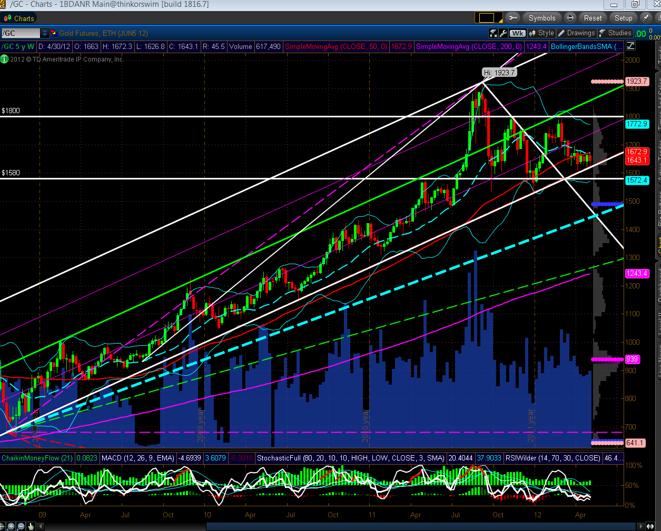Select the pan hand tool icon
The image size is (661, 531).
[31, 526]
